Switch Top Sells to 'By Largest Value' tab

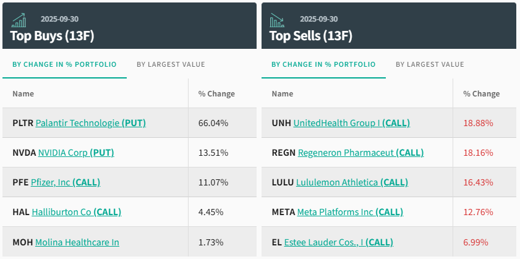[430, 64]
